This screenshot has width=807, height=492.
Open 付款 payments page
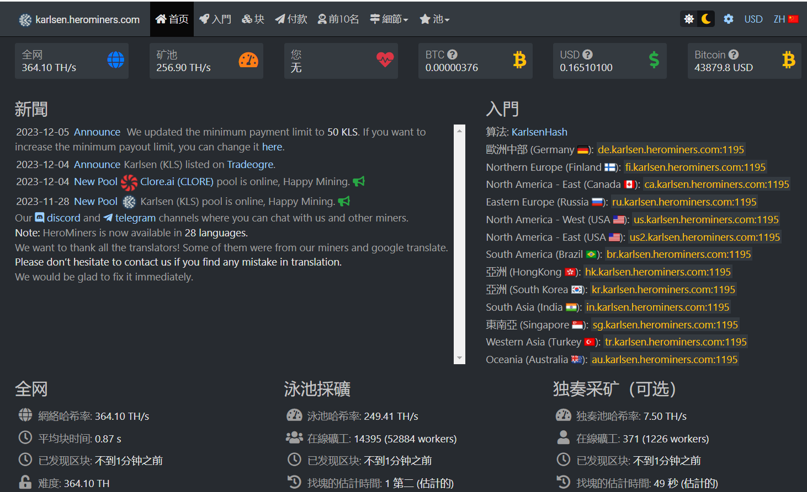291,19
